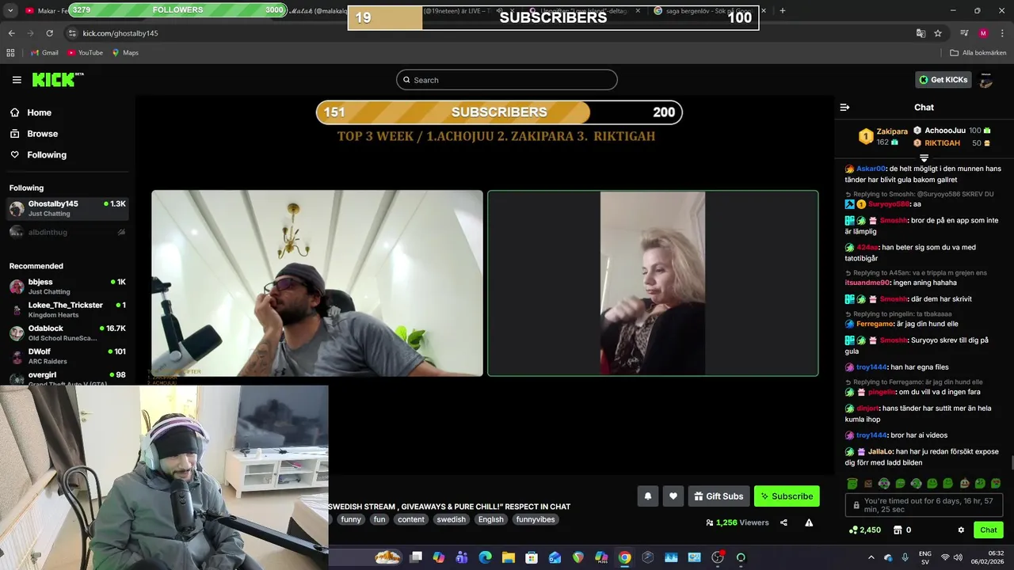
Task: Open the profile avatar menu on Kick
Action: [986, 80]
